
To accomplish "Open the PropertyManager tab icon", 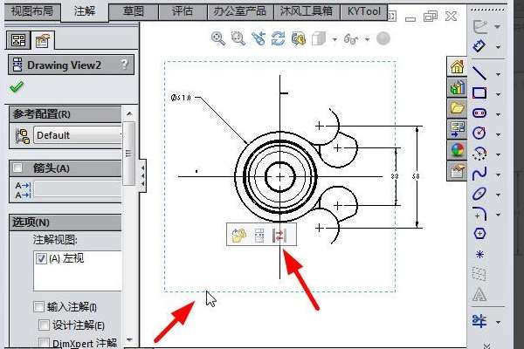I will [43, 41].
